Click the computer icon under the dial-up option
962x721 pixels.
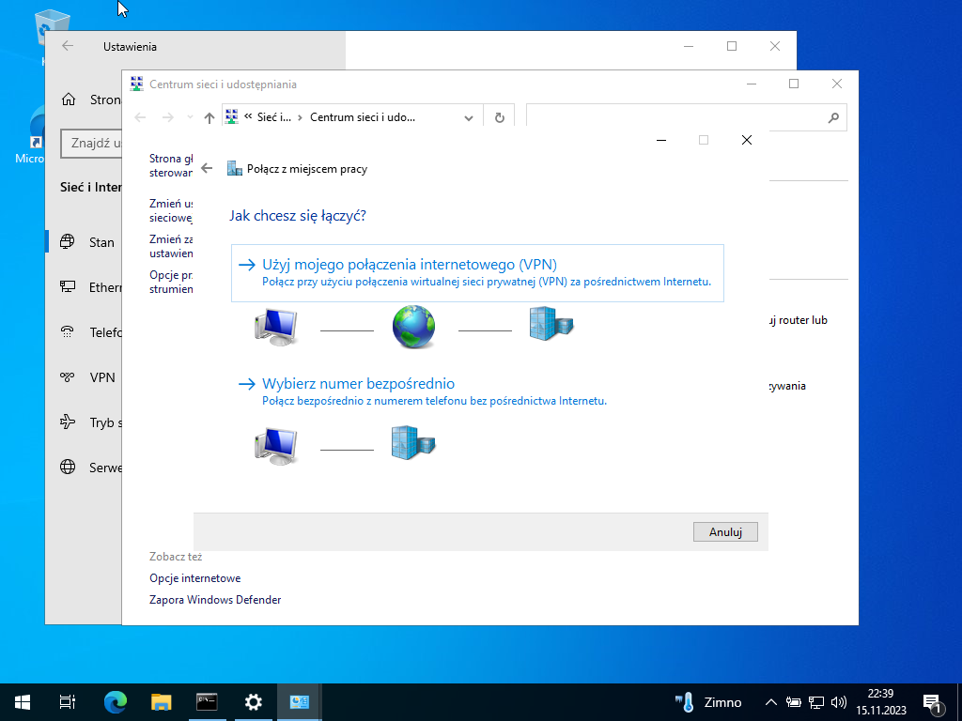pyautogui.click(x=276, y=446)
